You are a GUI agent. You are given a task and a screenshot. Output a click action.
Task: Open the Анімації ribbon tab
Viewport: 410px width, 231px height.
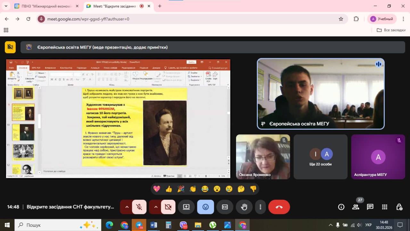(95, 67)
